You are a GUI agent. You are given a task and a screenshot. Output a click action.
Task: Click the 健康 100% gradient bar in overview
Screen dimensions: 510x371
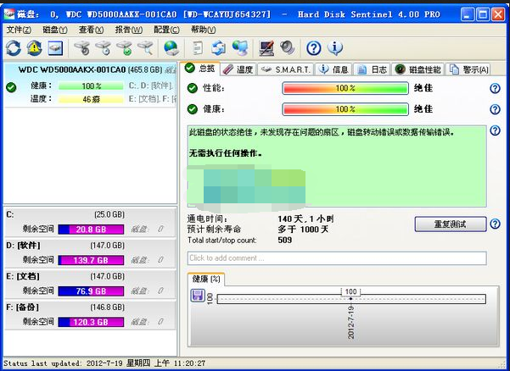pyautogui.click(x=345, y=109)
